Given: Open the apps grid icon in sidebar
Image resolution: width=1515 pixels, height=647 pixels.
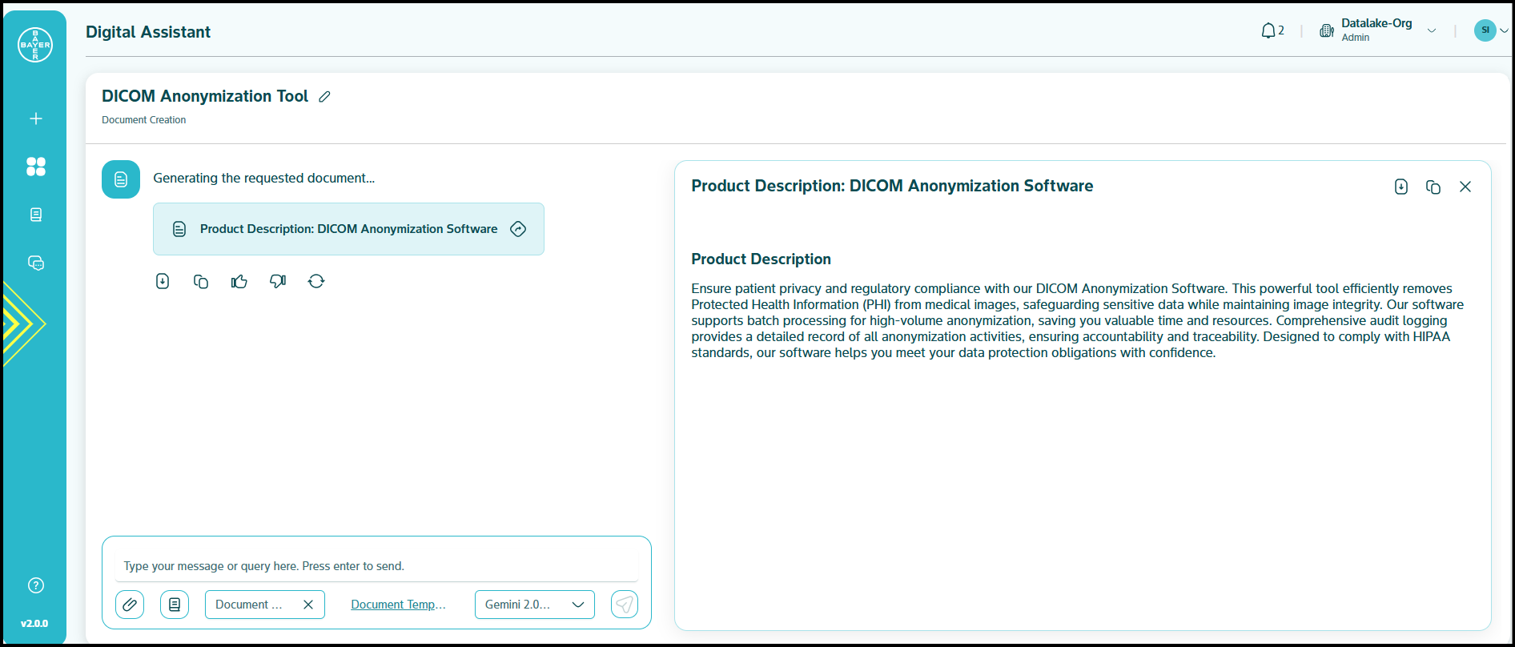Looking at the screenshot, I should (x=36, y=167).
